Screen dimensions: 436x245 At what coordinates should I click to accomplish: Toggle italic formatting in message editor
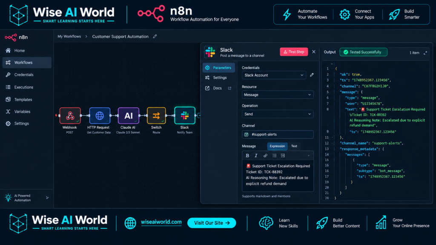(256, 156)
